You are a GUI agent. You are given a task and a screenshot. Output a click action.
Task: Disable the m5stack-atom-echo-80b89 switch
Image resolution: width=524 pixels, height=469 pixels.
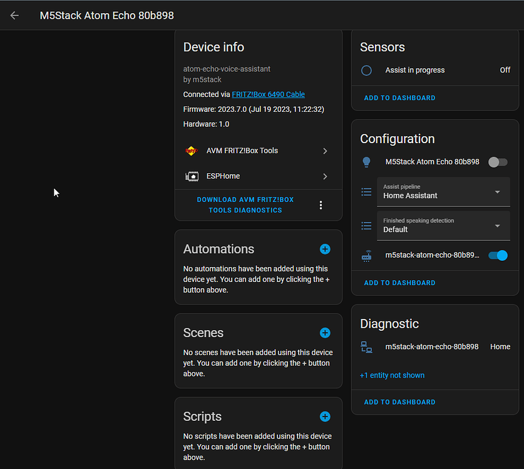(x=498, y=255)
